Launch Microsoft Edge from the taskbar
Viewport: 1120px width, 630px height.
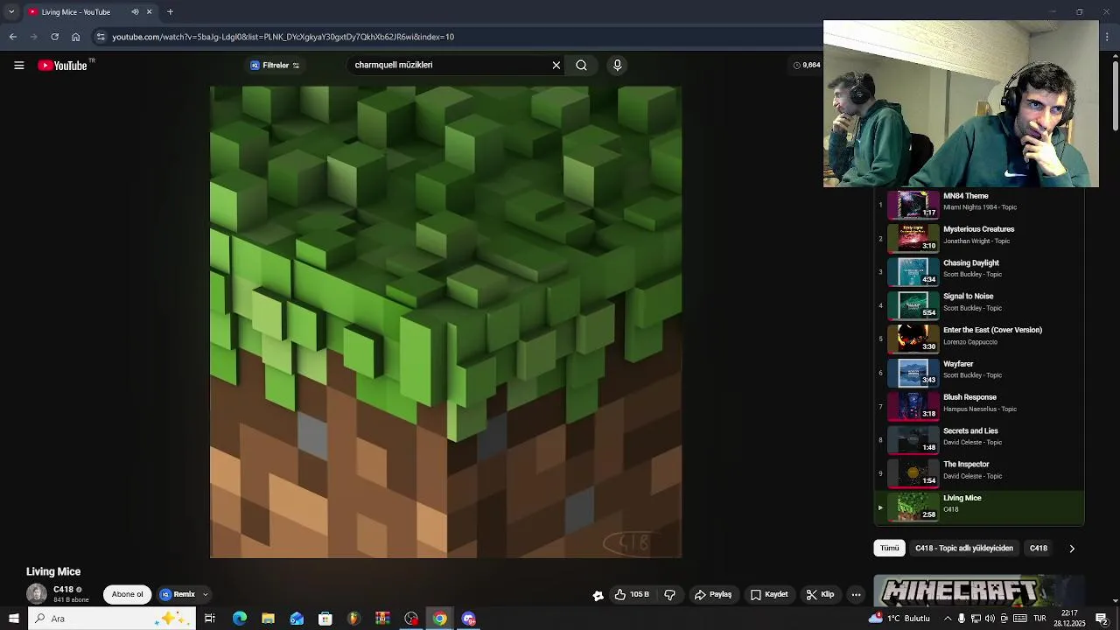tap(240, 619)
